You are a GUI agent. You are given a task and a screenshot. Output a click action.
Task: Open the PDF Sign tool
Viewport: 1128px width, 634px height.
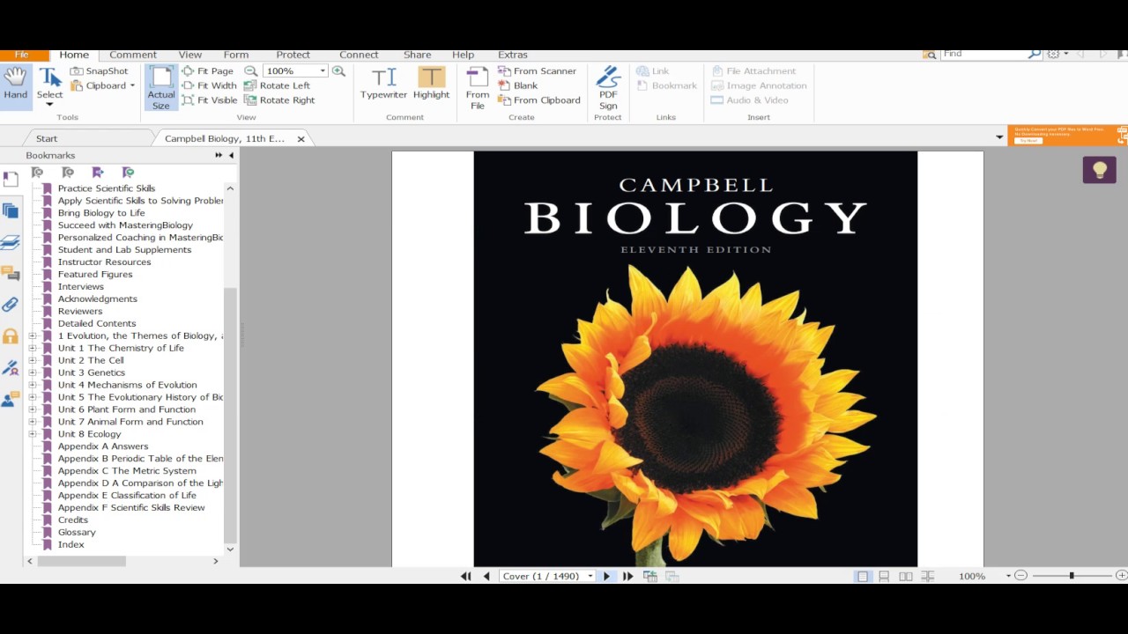click(x=608, y=88)
